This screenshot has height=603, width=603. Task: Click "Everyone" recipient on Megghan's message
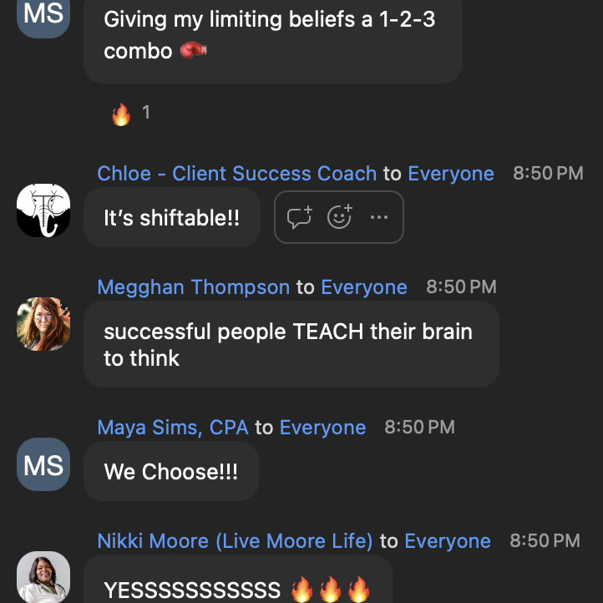point(364,287)
